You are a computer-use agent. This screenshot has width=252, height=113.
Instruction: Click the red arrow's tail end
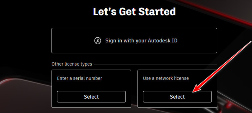tap(250, 42)
